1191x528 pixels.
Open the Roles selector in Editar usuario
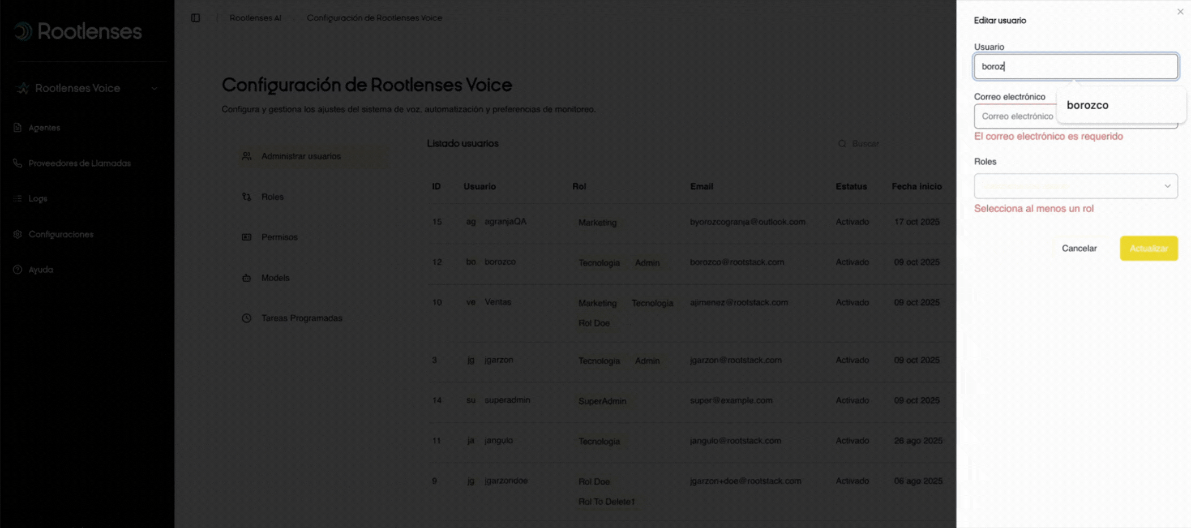1074,186
